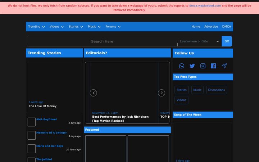The image size is (259, 162).
Task: Open Maria and Her Boys story
Action: 50,146
